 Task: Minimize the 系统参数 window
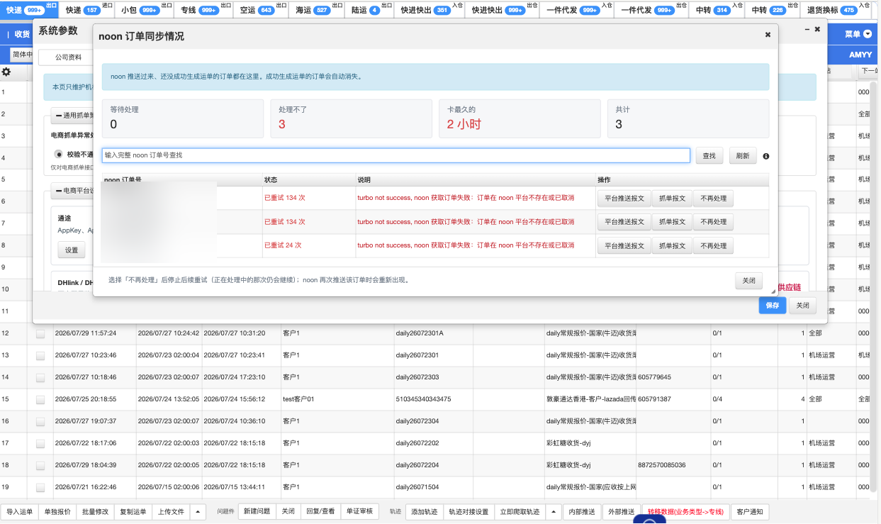coord(807,30)
